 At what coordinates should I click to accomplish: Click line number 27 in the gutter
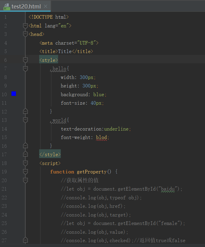tap(4, 240)
